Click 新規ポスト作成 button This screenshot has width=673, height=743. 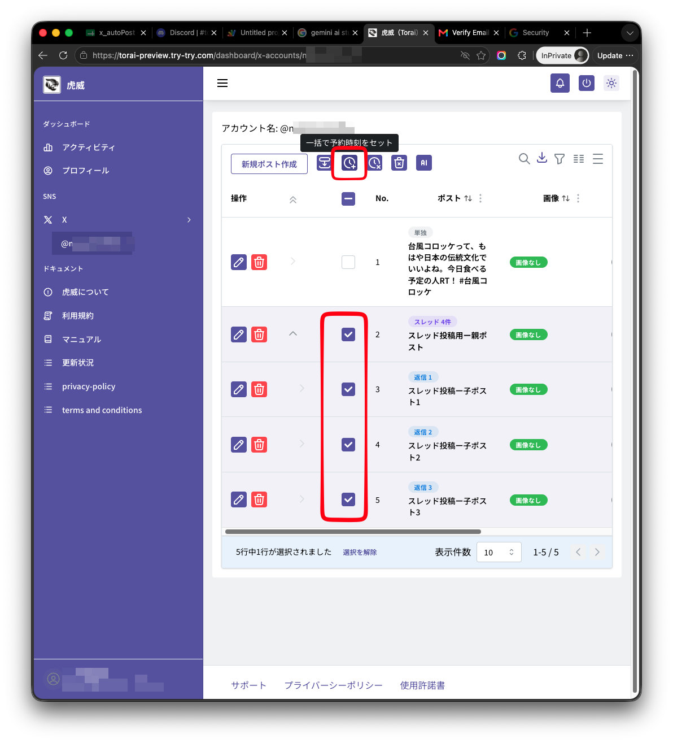pyautogui.click(x=269, y=164)
